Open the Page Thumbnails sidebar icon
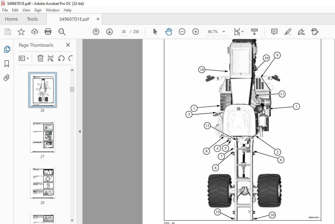Screen dimensions: 335x224 point(7,49)
